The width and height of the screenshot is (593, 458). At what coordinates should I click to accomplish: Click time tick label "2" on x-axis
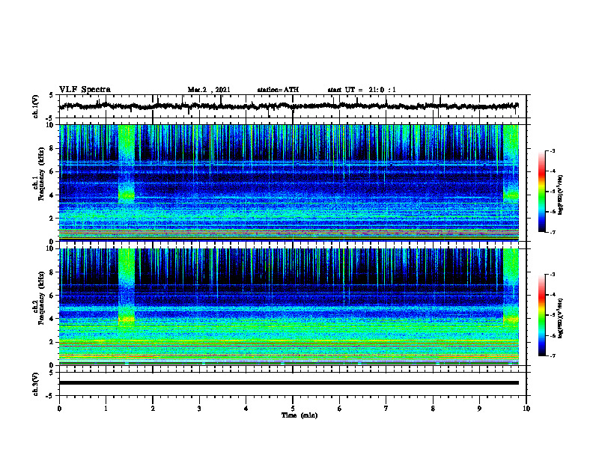[153, 409]
